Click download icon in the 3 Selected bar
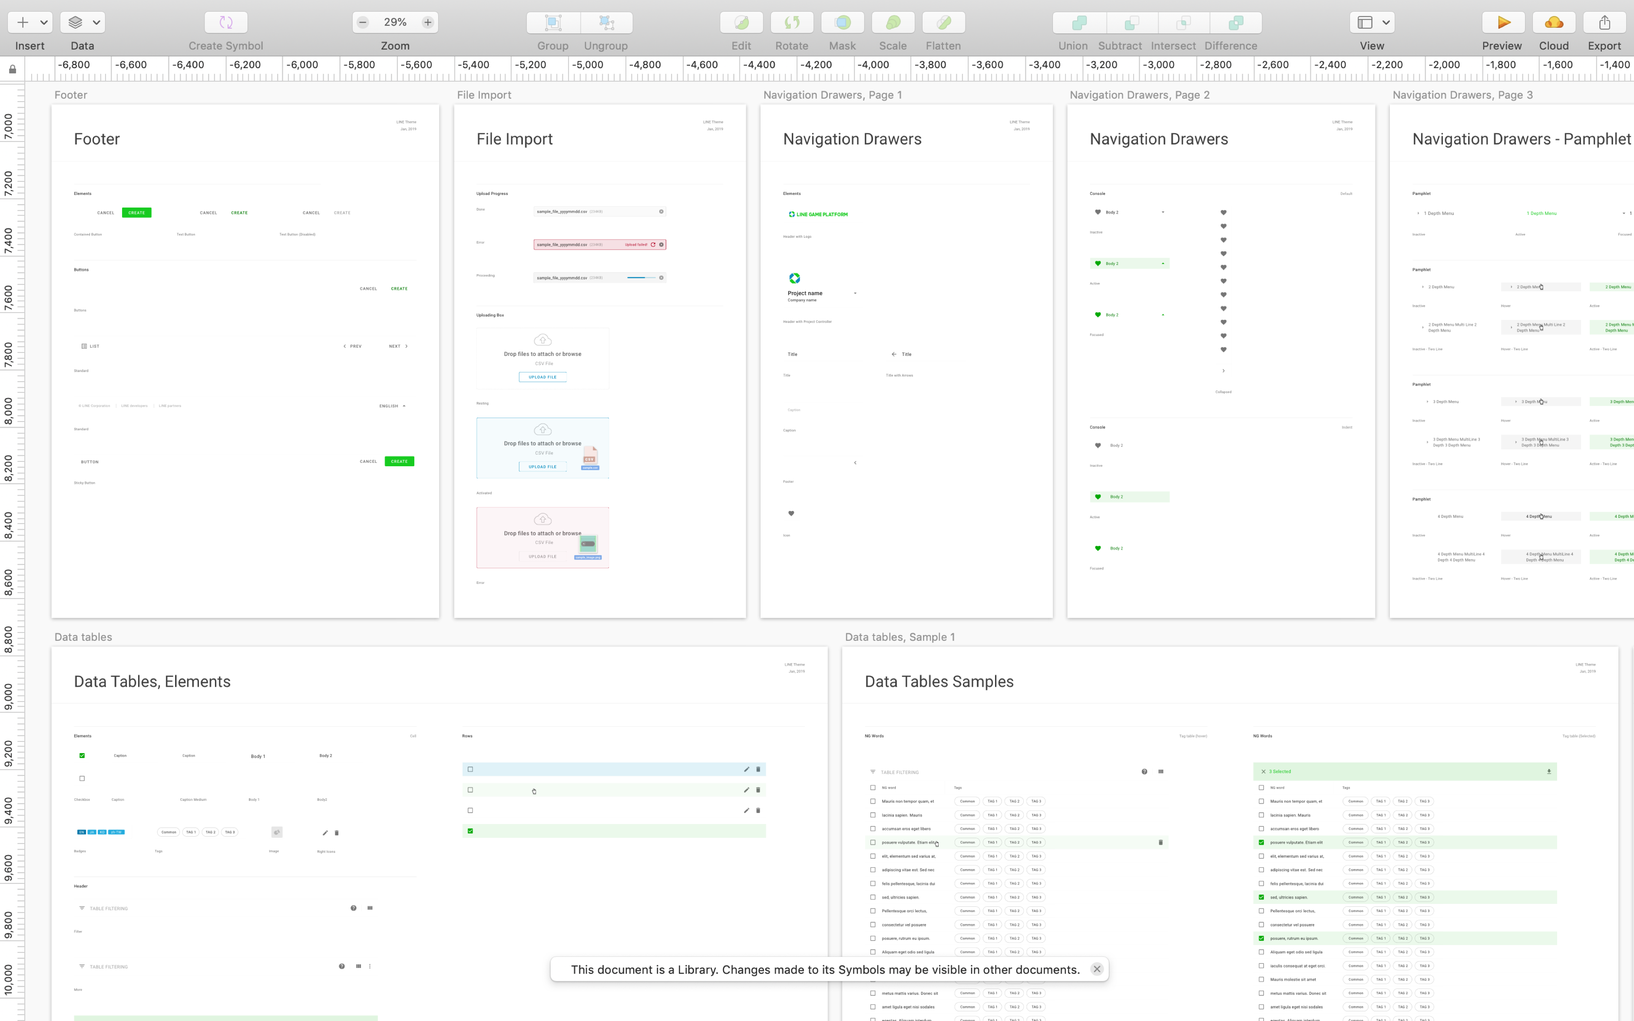The height and width of the screenshot is (1021, 1634). click(1549, 771)
